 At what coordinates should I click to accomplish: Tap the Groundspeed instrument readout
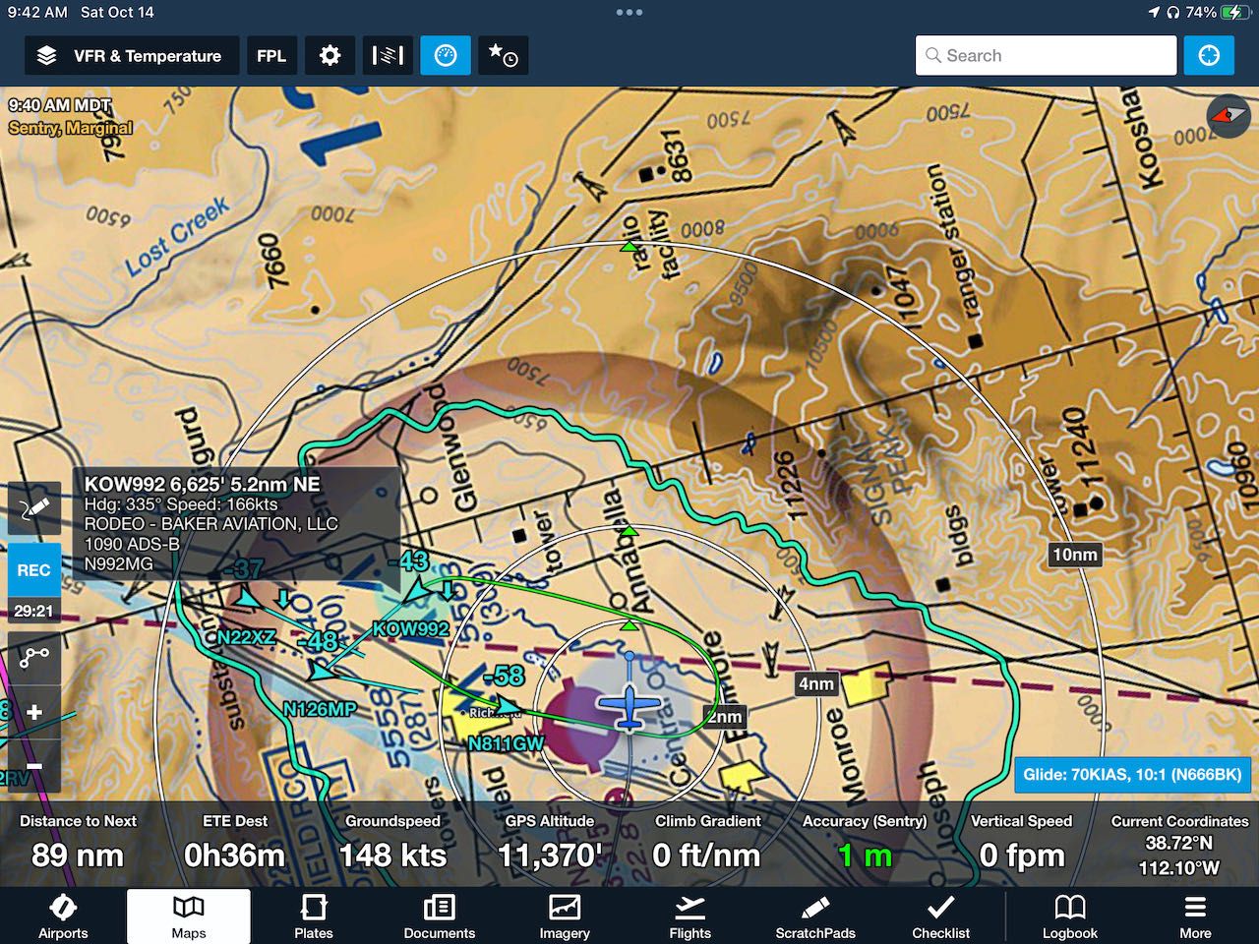(392, 843)
